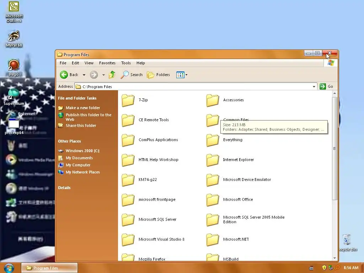Click the Go button
364x273 pixels.
coord(326,86)
